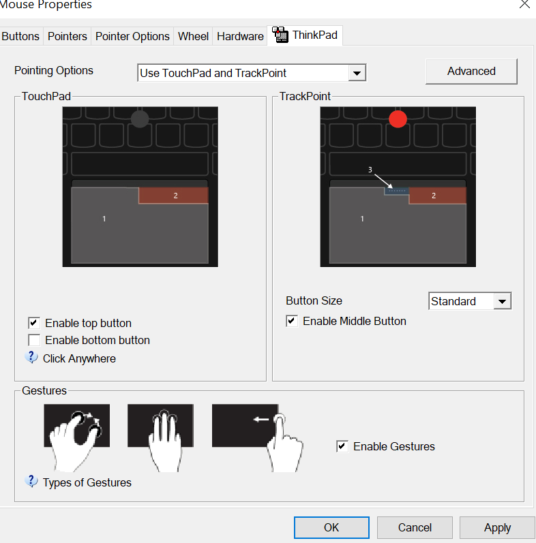The height and width of the screenshot is (543, 536).
Task: Click the ThinkPad tab keyboard icon
Action: pyautogui.click(x=280, y=35)
